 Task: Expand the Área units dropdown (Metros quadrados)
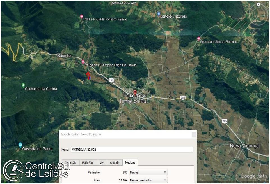coord(148,180)
